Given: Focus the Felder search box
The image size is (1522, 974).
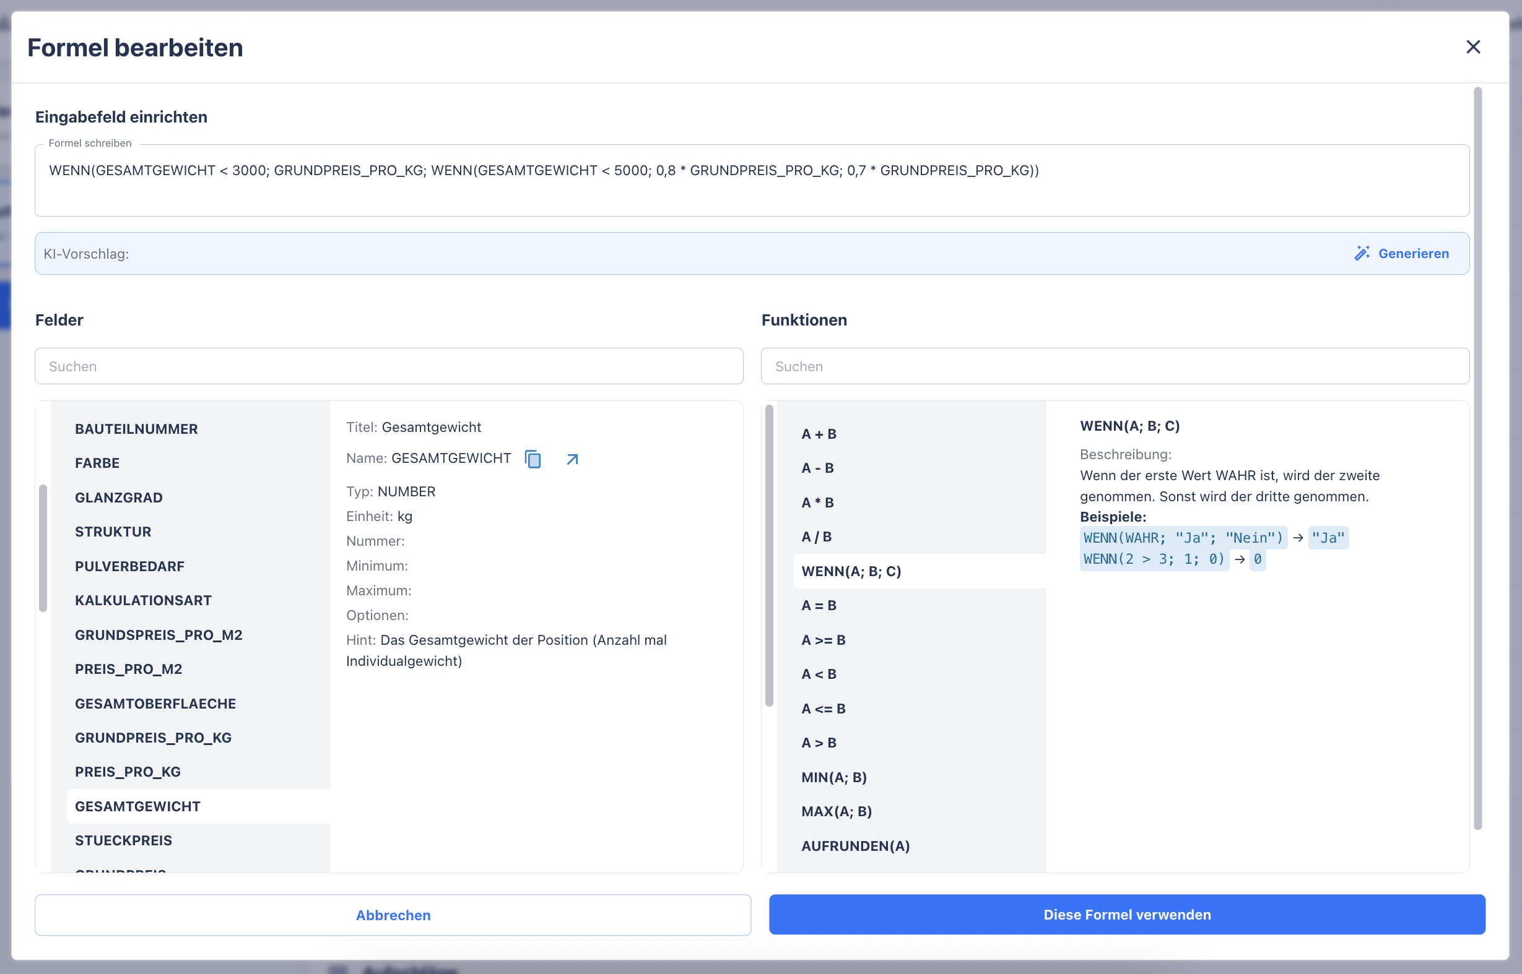Looking at the screenshot, I should click(389, 366).
